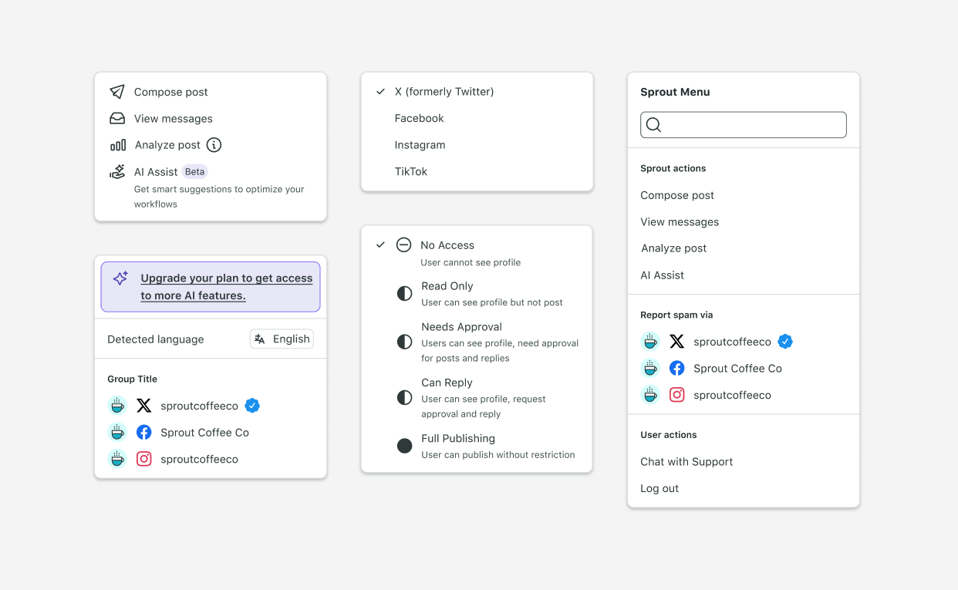The height and width of the screenshot is (590, 958).
Task: Select No Access permission option
Action: (477, 253)
